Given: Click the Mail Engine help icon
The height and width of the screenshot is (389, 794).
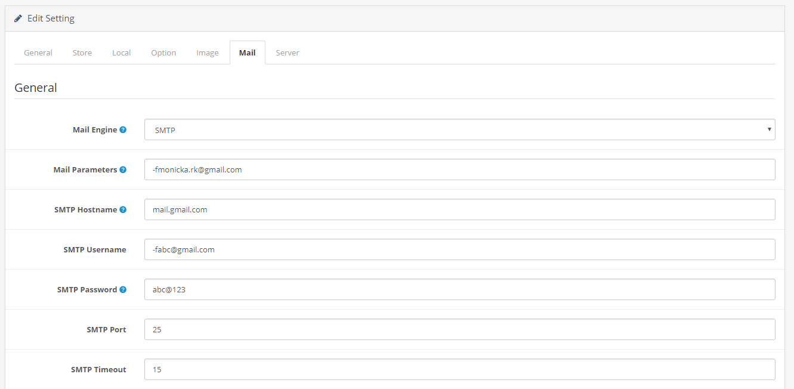Looking at the screenshot, I should click(x=123, y=129).
